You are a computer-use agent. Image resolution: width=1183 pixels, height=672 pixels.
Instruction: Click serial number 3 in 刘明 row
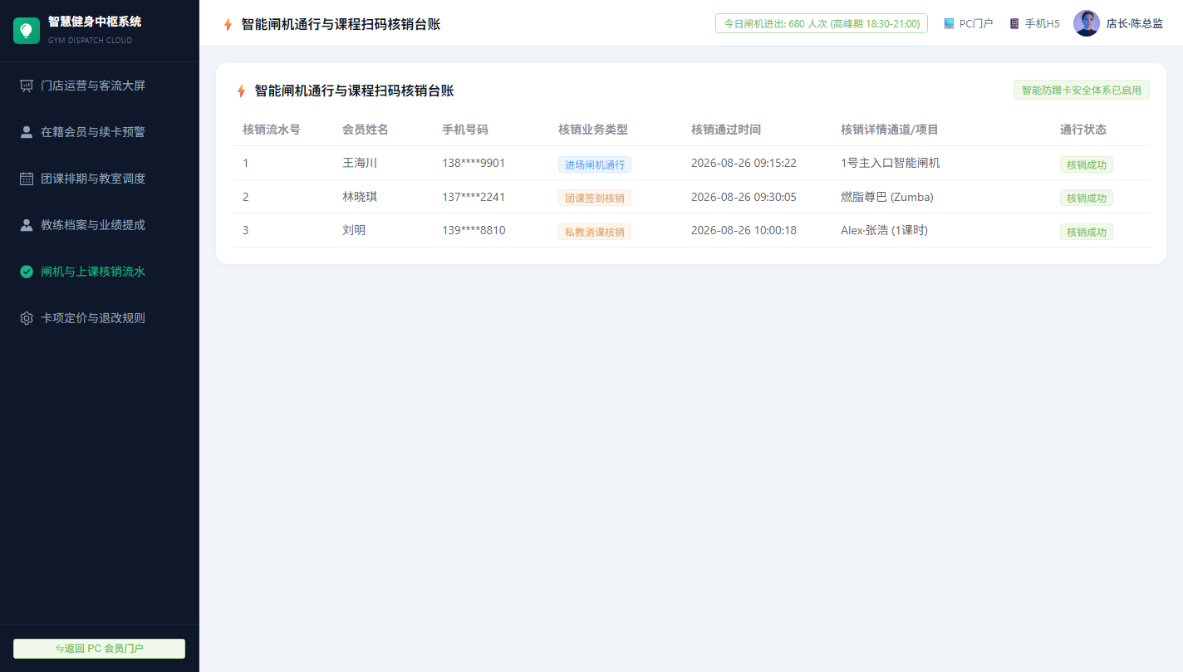[x=246, y=230]
